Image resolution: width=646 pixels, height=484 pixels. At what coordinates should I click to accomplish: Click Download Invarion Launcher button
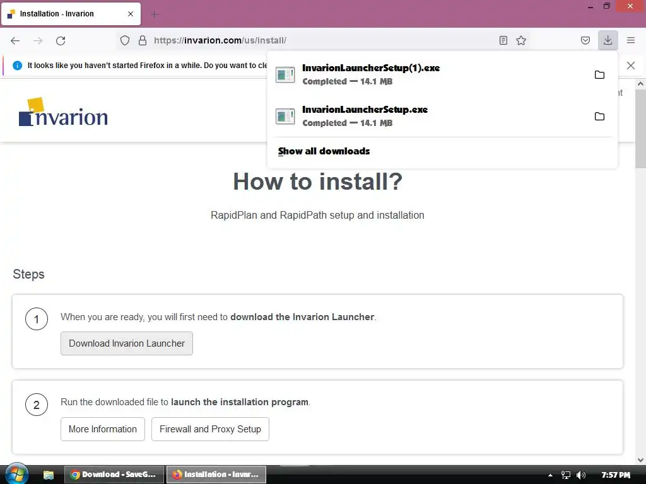[x=126, y=343]
